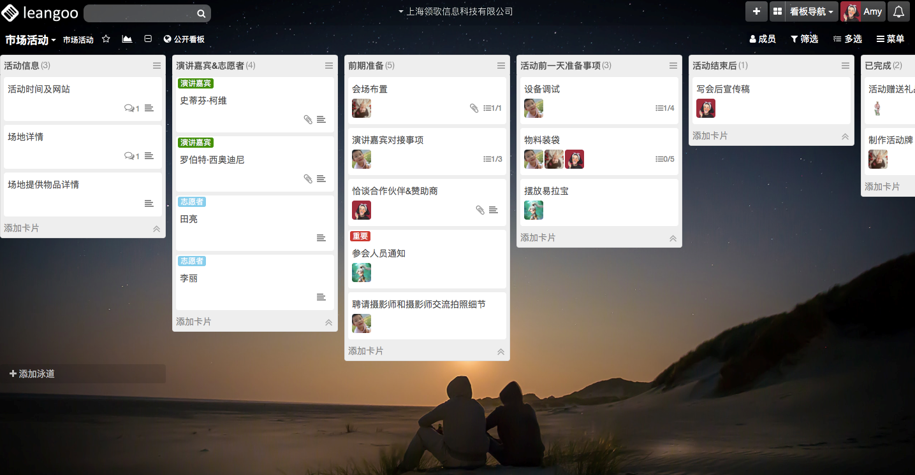Open the board statistics chart icon
Screen dimensions: 915x475
(127, 39)
